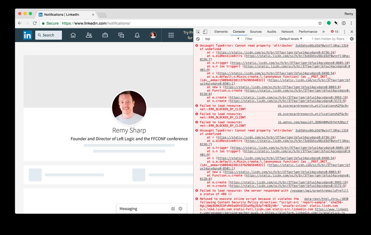Open LinkedIn home via the logo
This screenshot has width=371, height=235.
[27, 35]
